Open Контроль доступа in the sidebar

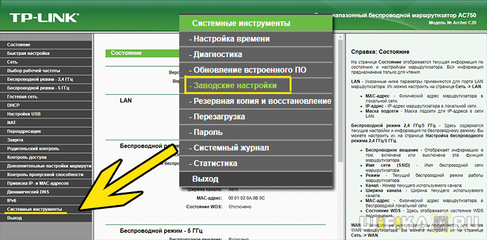click(46, 158)
